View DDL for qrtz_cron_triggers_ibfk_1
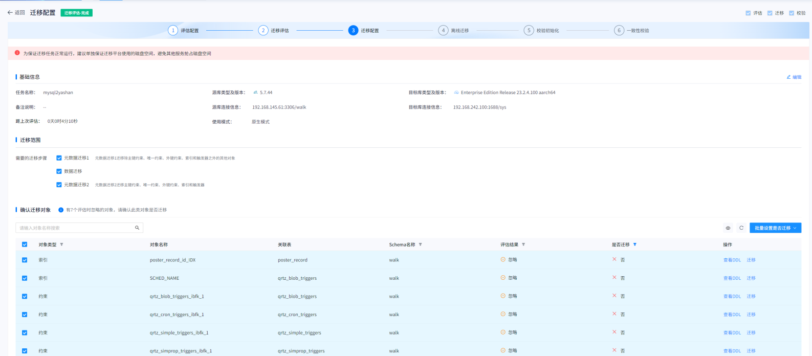 coord(732,315)
